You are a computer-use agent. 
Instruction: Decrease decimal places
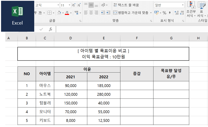[x=182, y=13]
